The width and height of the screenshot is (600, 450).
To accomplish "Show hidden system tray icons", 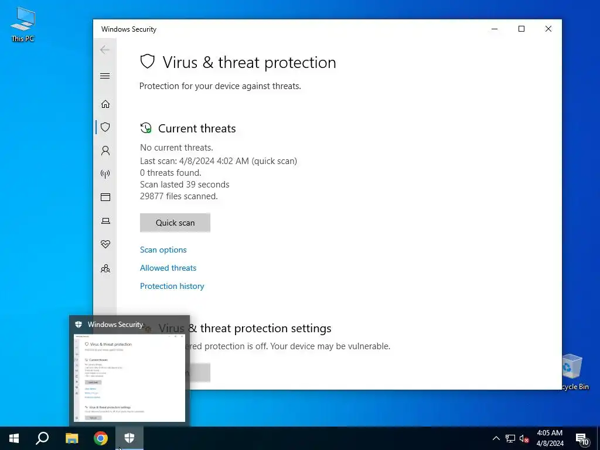I will click(x=496, y=438).
